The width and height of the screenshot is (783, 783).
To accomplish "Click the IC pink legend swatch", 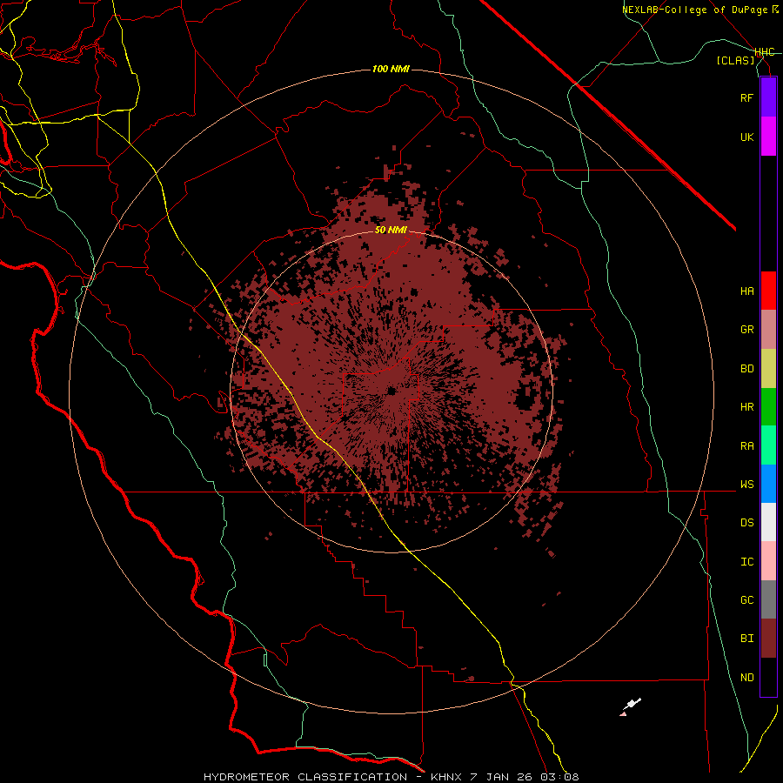I will click(x=768, y=561).
